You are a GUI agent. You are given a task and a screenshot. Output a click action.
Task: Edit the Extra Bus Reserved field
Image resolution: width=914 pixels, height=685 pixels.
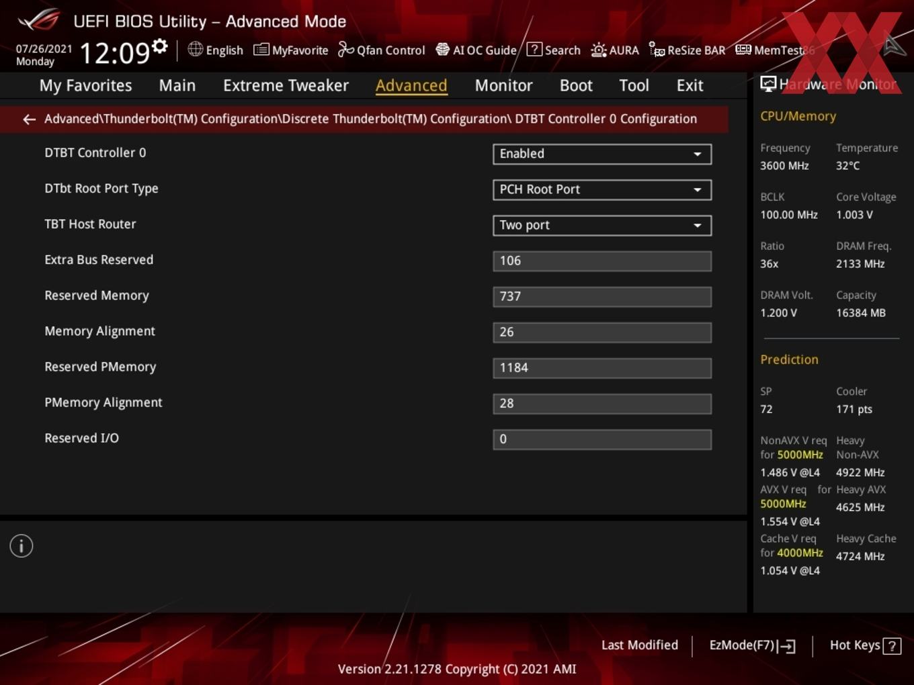[602, 261]
